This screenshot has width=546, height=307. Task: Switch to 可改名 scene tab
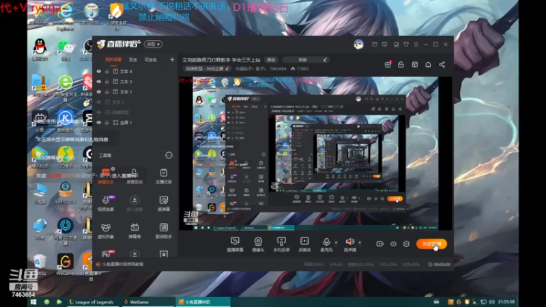151,60
